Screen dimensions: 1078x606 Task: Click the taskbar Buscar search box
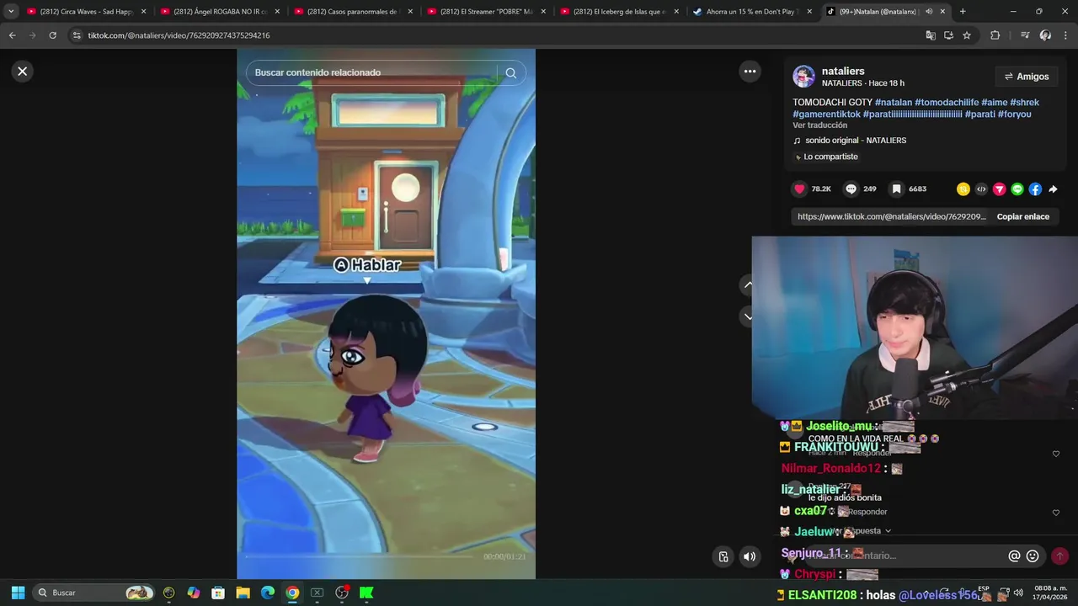click(x=94, y=593)
